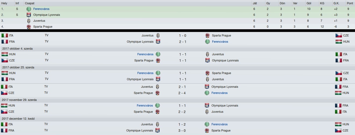The image size is (355, 135).
Task: Click TV label on the Sparta Prague 2 - 2 fixture
Action: click(x=46, y=112)
